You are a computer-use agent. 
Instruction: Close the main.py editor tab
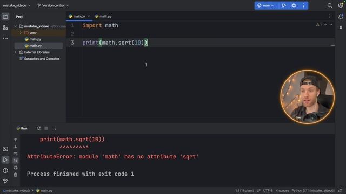[x=89, y=16]
